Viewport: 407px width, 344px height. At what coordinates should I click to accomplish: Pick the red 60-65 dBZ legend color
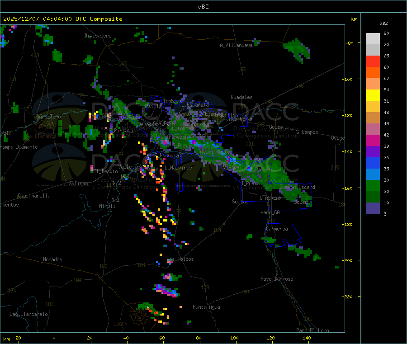coord(373,61)
